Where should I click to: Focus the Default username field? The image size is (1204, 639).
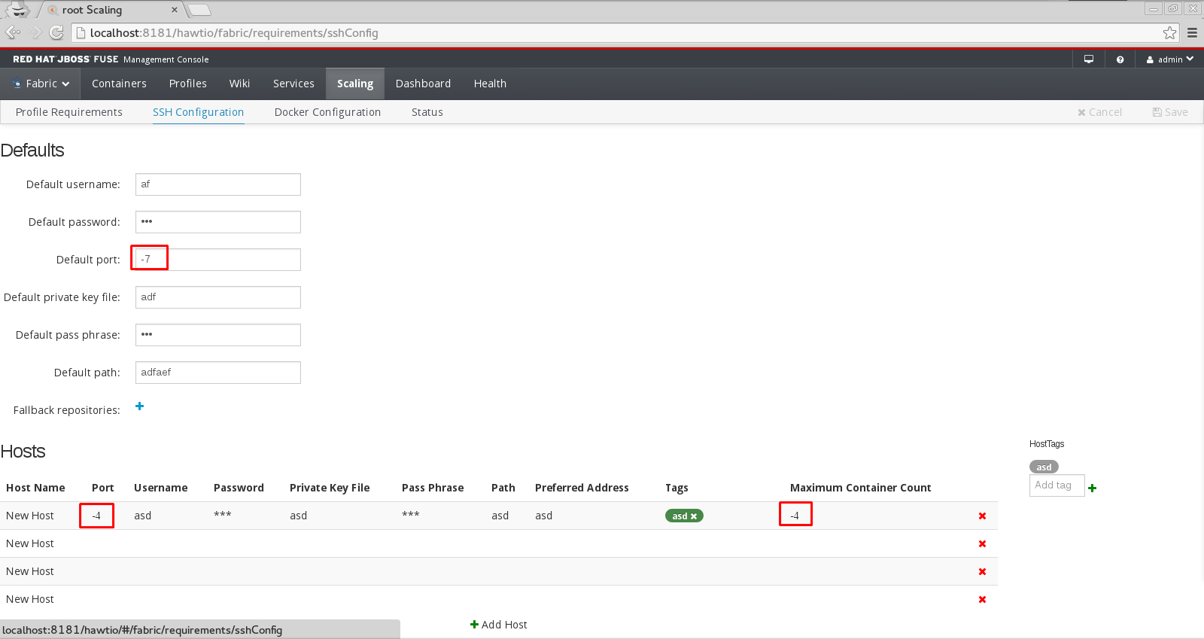point(218,184)
